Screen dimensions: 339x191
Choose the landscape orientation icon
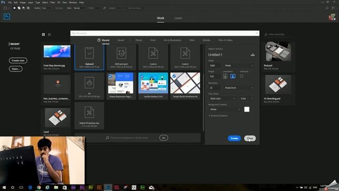click(233, 76)
